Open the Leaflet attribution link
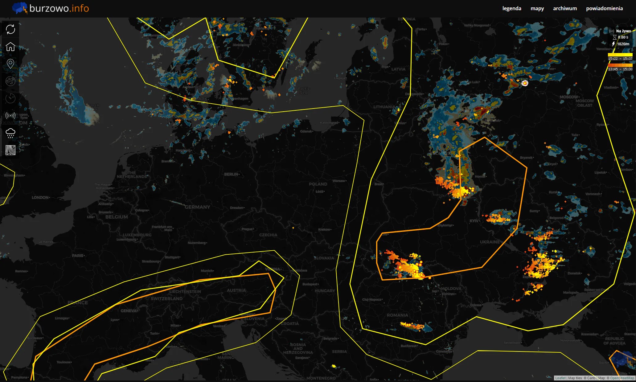The width and height of the screenshot is (636, 382). click(560, 378)
